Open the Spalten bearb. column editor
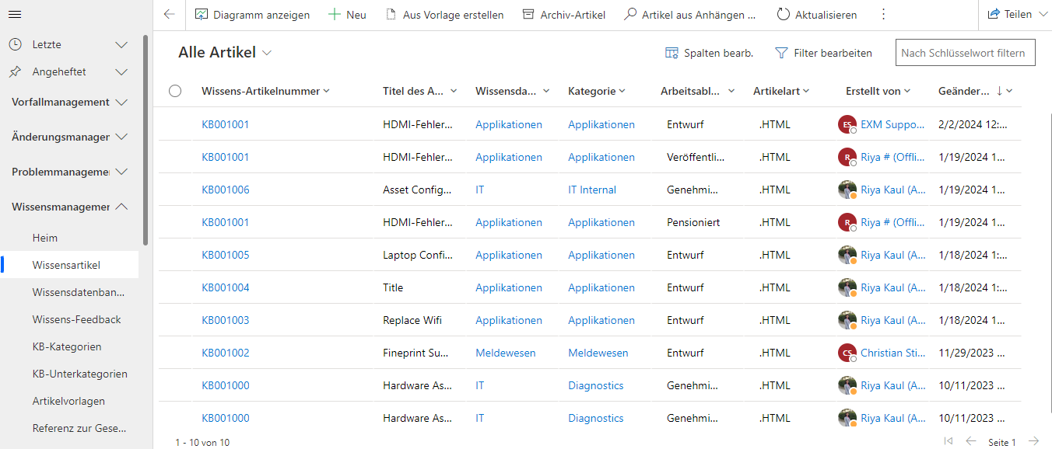The height and width of the screenshot is (449, 1052). click(709, 54)
